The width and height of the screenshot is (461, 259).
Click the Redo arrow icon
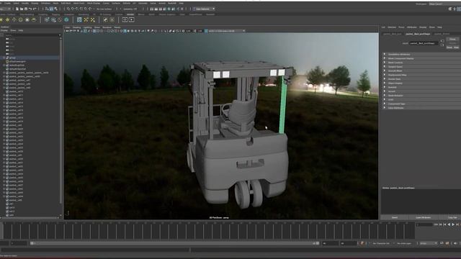35,9
